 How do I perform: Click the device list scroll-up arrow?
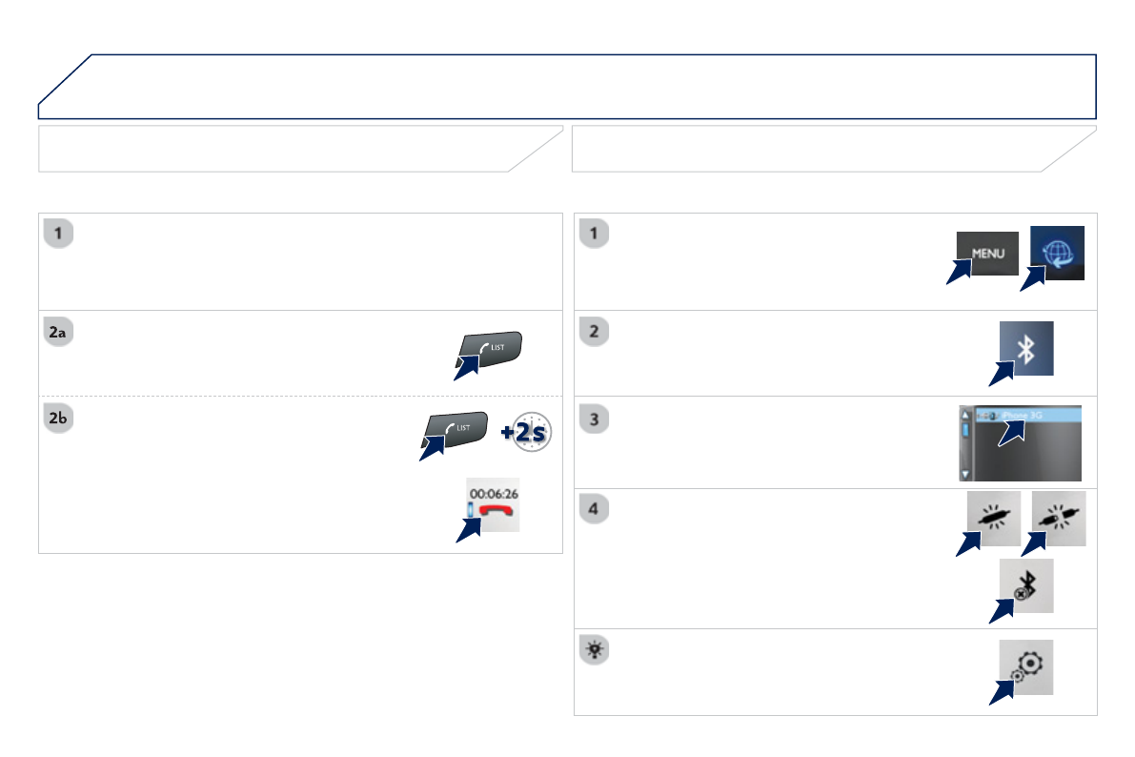coord(967,413)
